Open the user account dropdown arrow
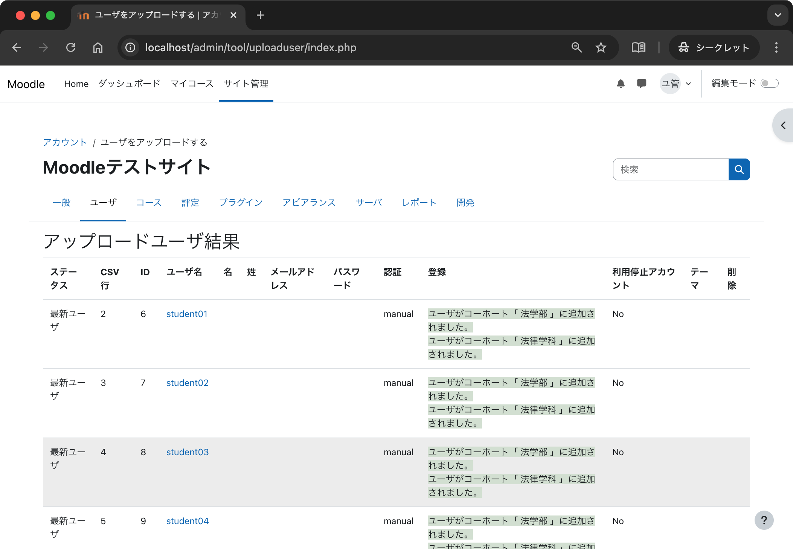 pos(689,84)
